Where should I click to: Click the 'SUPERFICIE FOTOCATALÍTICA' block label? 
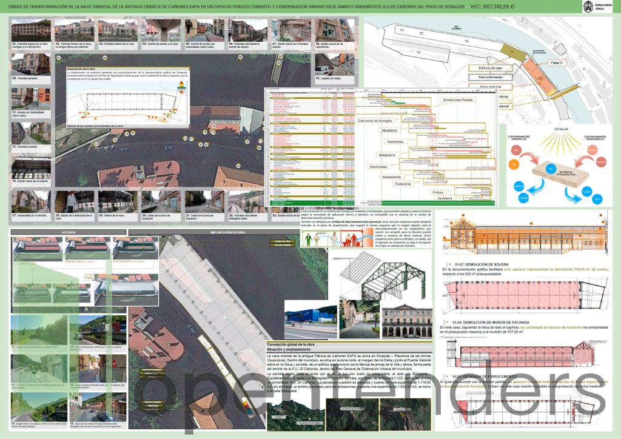(x=566, y=173)
